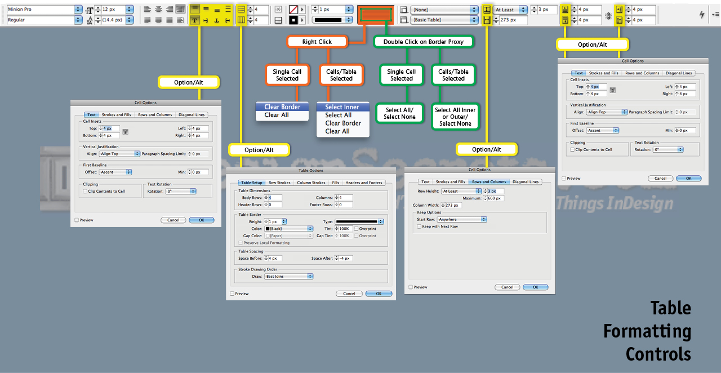This screenshot has width=721, height=373.
Task: Click the Merge Cells icon in the toolbar
Action: tap(278, 10)
